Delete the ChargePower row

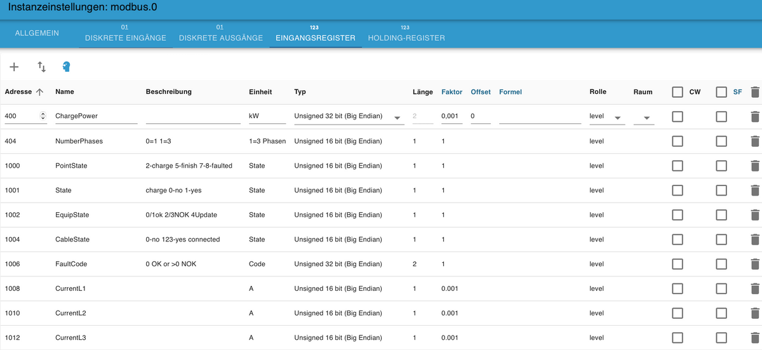(754, 116)
